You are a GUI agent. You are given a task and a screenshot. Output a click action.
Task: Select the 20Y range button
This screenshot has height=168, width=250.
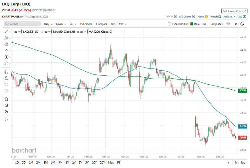coord(102,163)
